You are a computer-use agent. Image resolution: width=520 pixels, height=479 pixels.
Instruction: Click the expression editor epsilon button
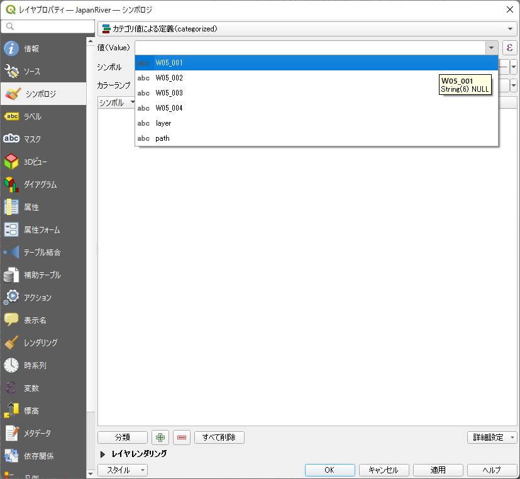(509, 48)
